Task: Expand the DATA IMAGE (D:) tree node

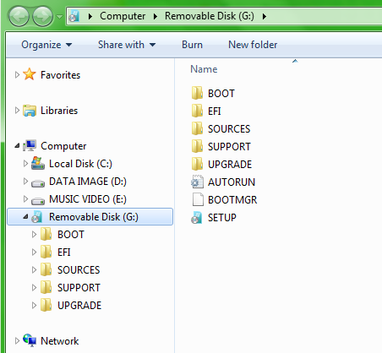Action: pos(25,182)
